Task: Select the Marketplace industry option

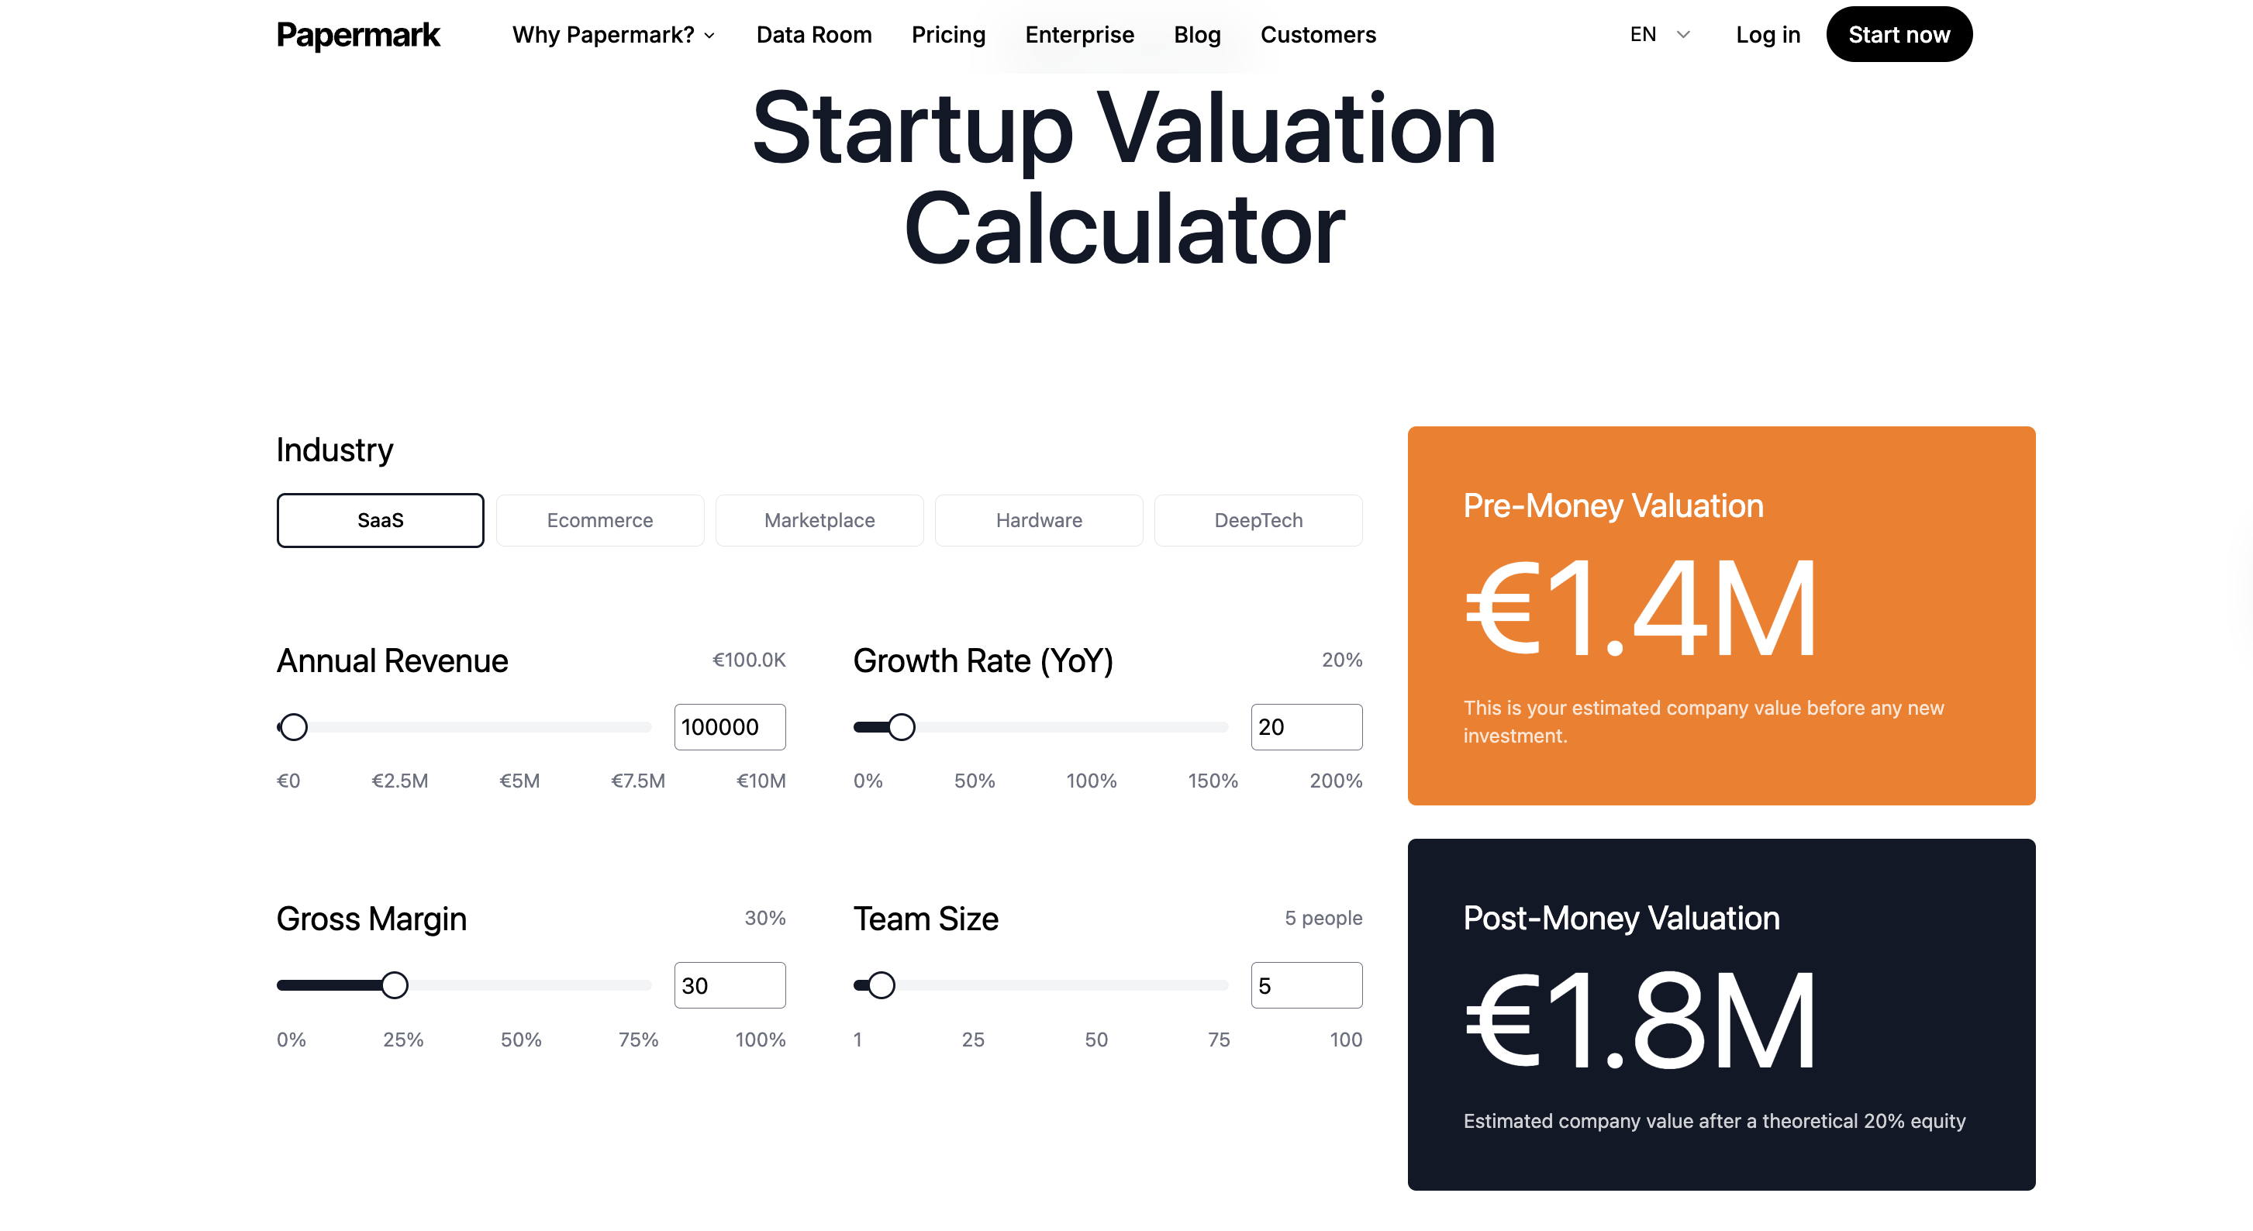Action: click(819, 520)
